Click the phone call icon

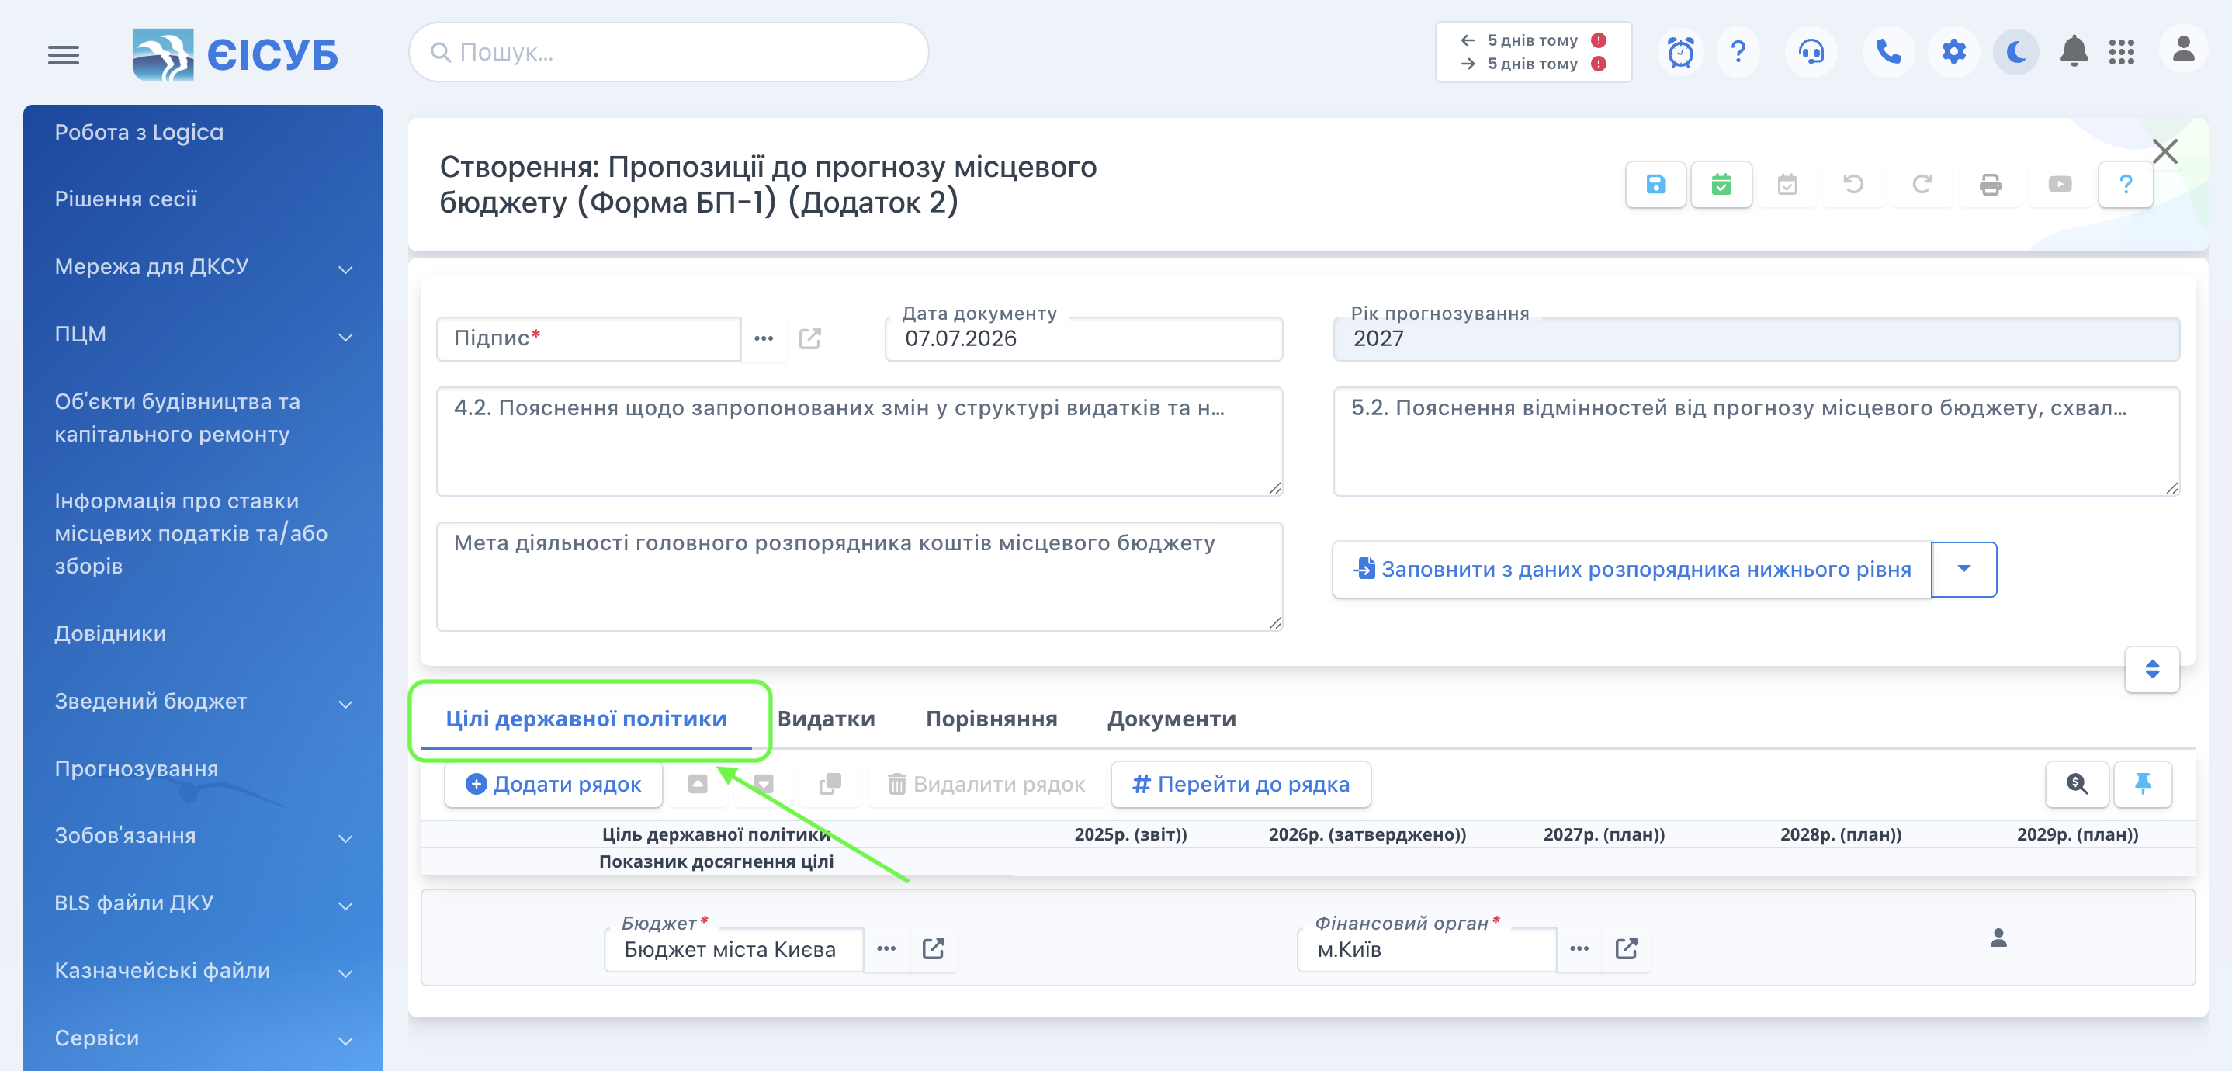click(1888, 52)
